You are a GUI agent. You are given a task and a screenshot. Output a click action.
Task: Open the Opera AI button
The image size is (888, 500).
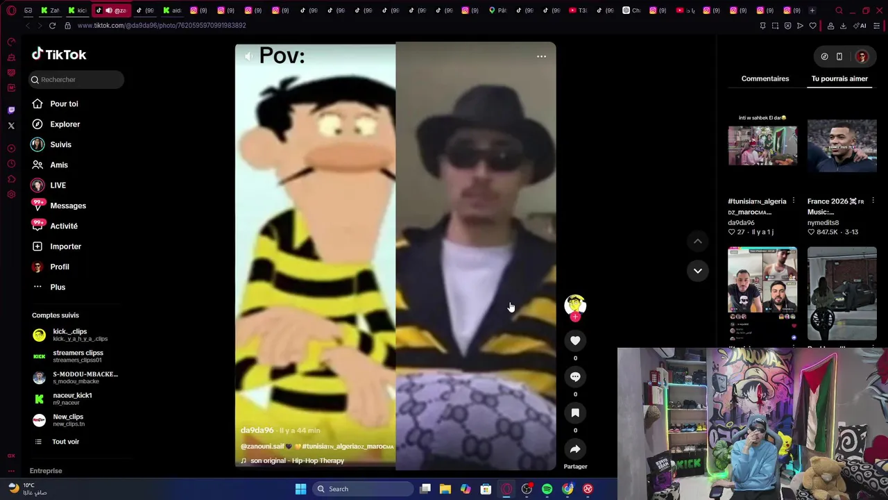coord(860,26)
